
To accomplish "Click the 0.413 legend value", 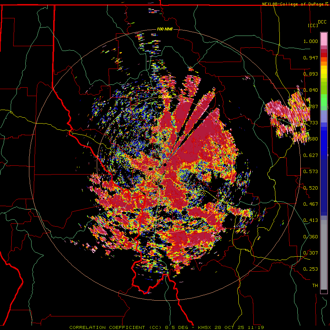I will point(311,220).
